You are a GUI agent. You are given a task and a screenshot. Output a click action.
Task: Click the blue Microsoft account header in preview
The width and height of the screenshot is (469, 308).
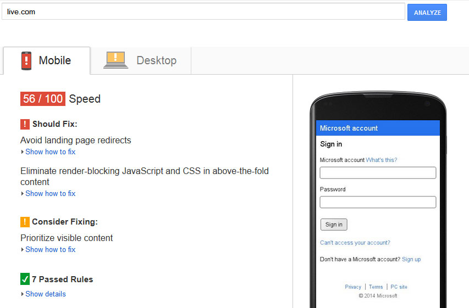[x=378, y=128]
